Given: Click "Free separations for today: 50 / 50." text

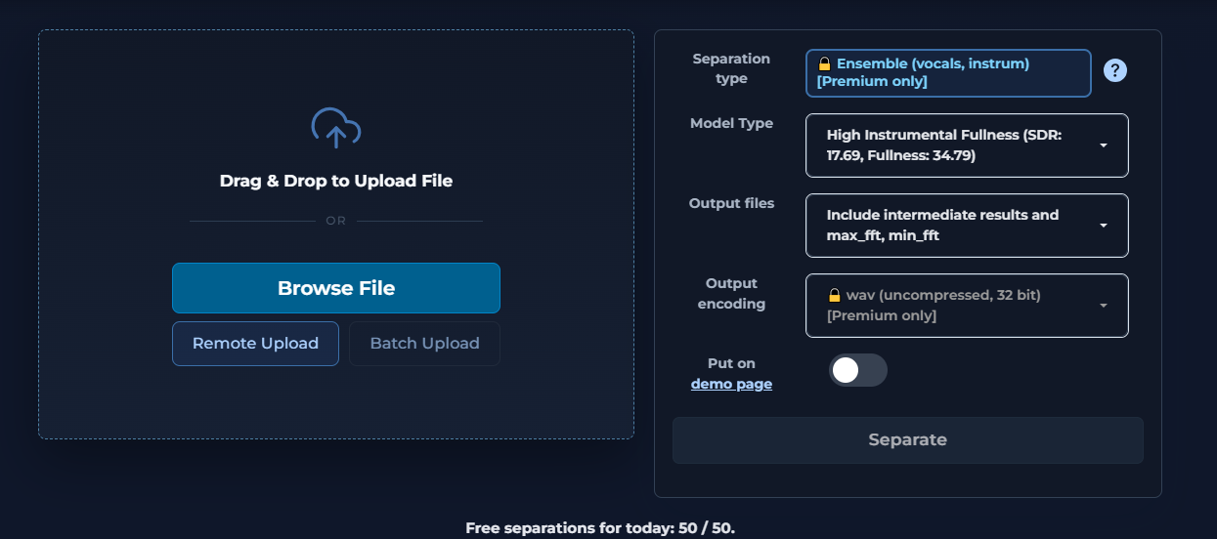Looking at the screenshot, I should coord(600,528).
